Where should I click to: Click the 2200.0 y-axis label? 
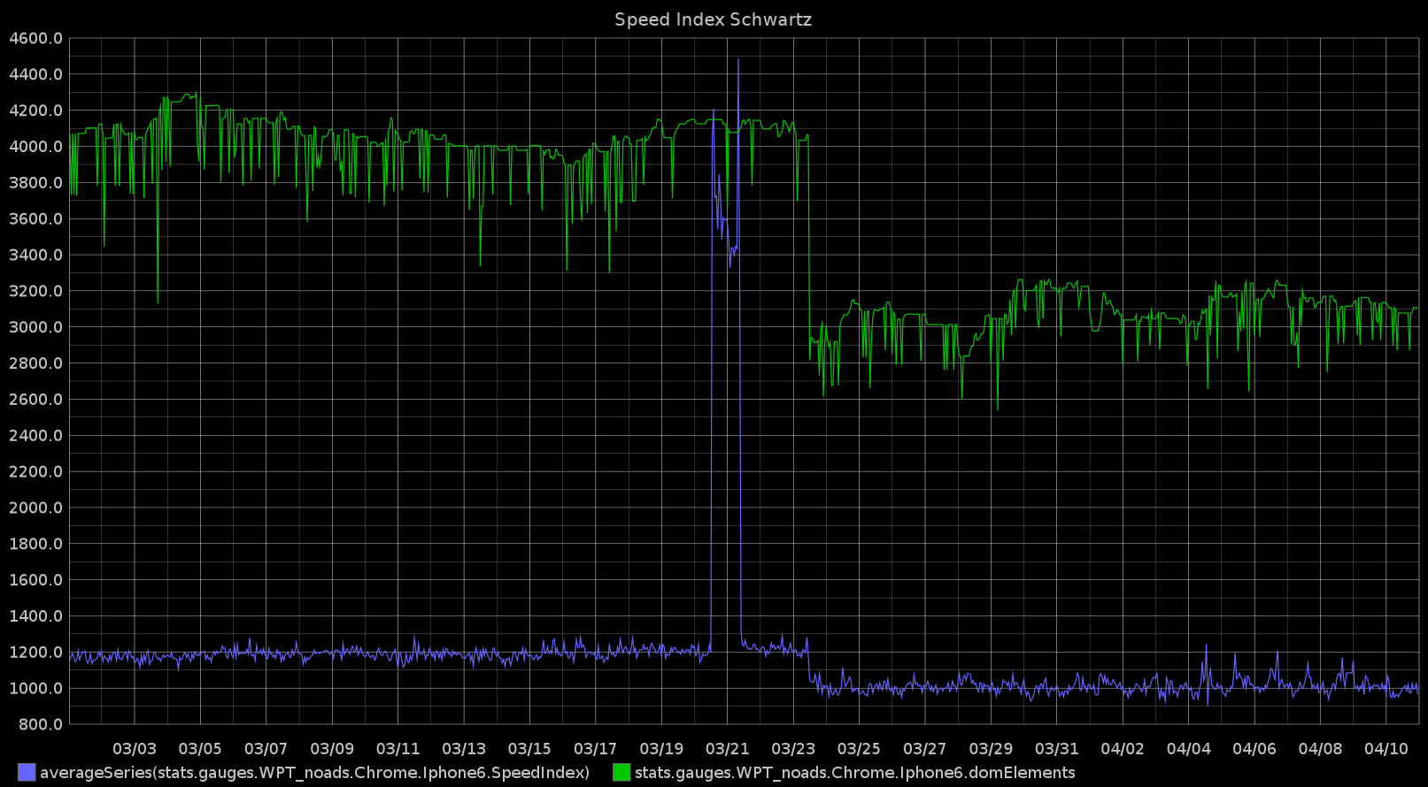35,472
